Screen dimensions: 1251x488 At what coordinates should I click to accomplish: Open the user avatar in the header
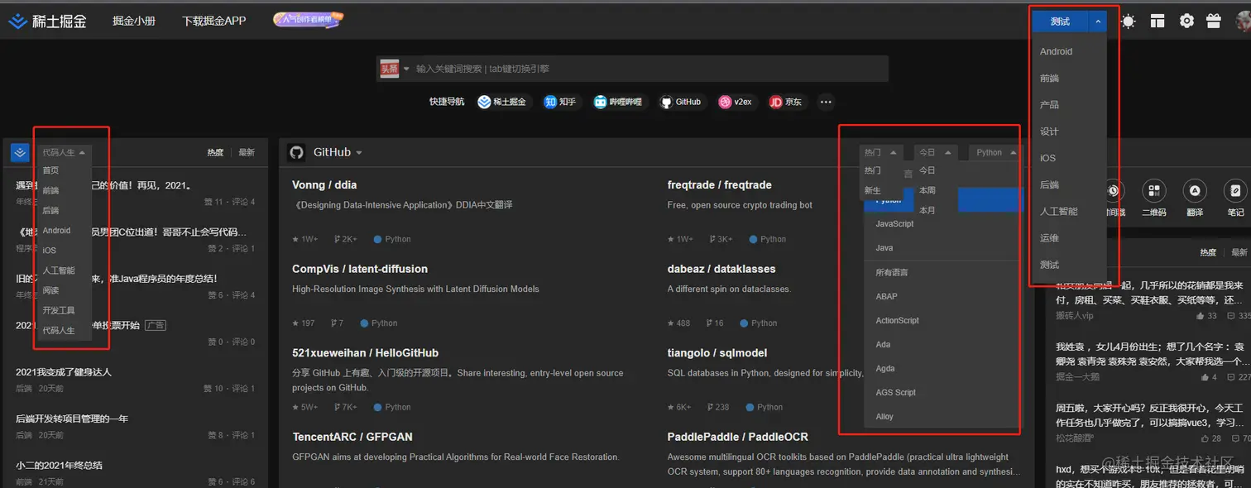click(1244, 22)
